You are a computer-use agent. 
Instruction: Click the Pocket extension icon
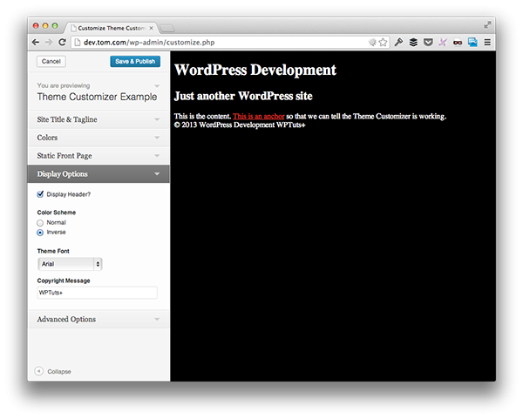pyautogui.click(x=428, y=43)
